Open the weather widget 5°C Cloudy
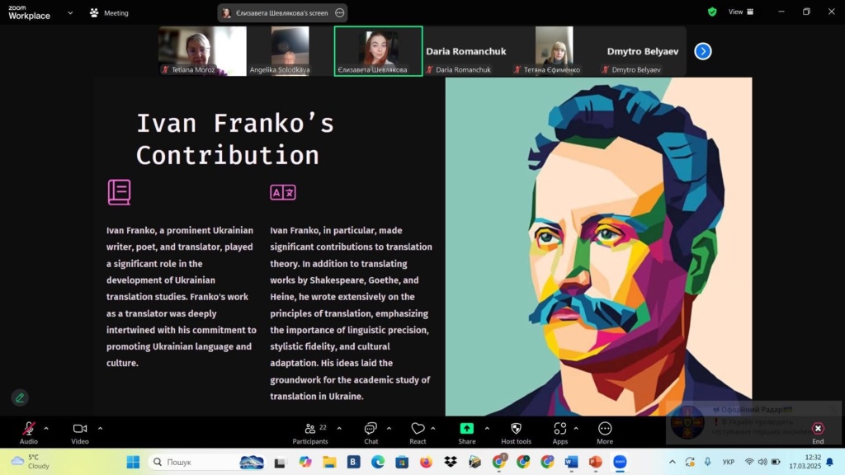Image resolution: width=845 pixels, height=475 pixels. [31, 462]
